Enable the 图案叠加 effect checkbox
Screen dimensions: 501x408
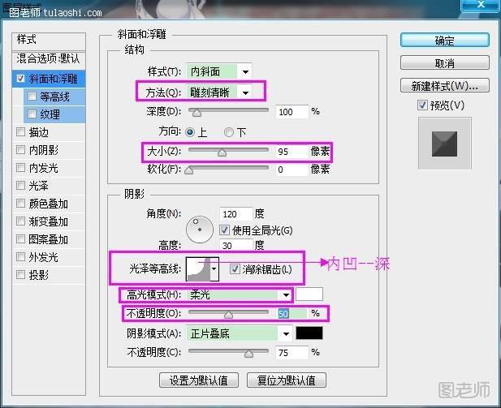[x=21, y=238]
